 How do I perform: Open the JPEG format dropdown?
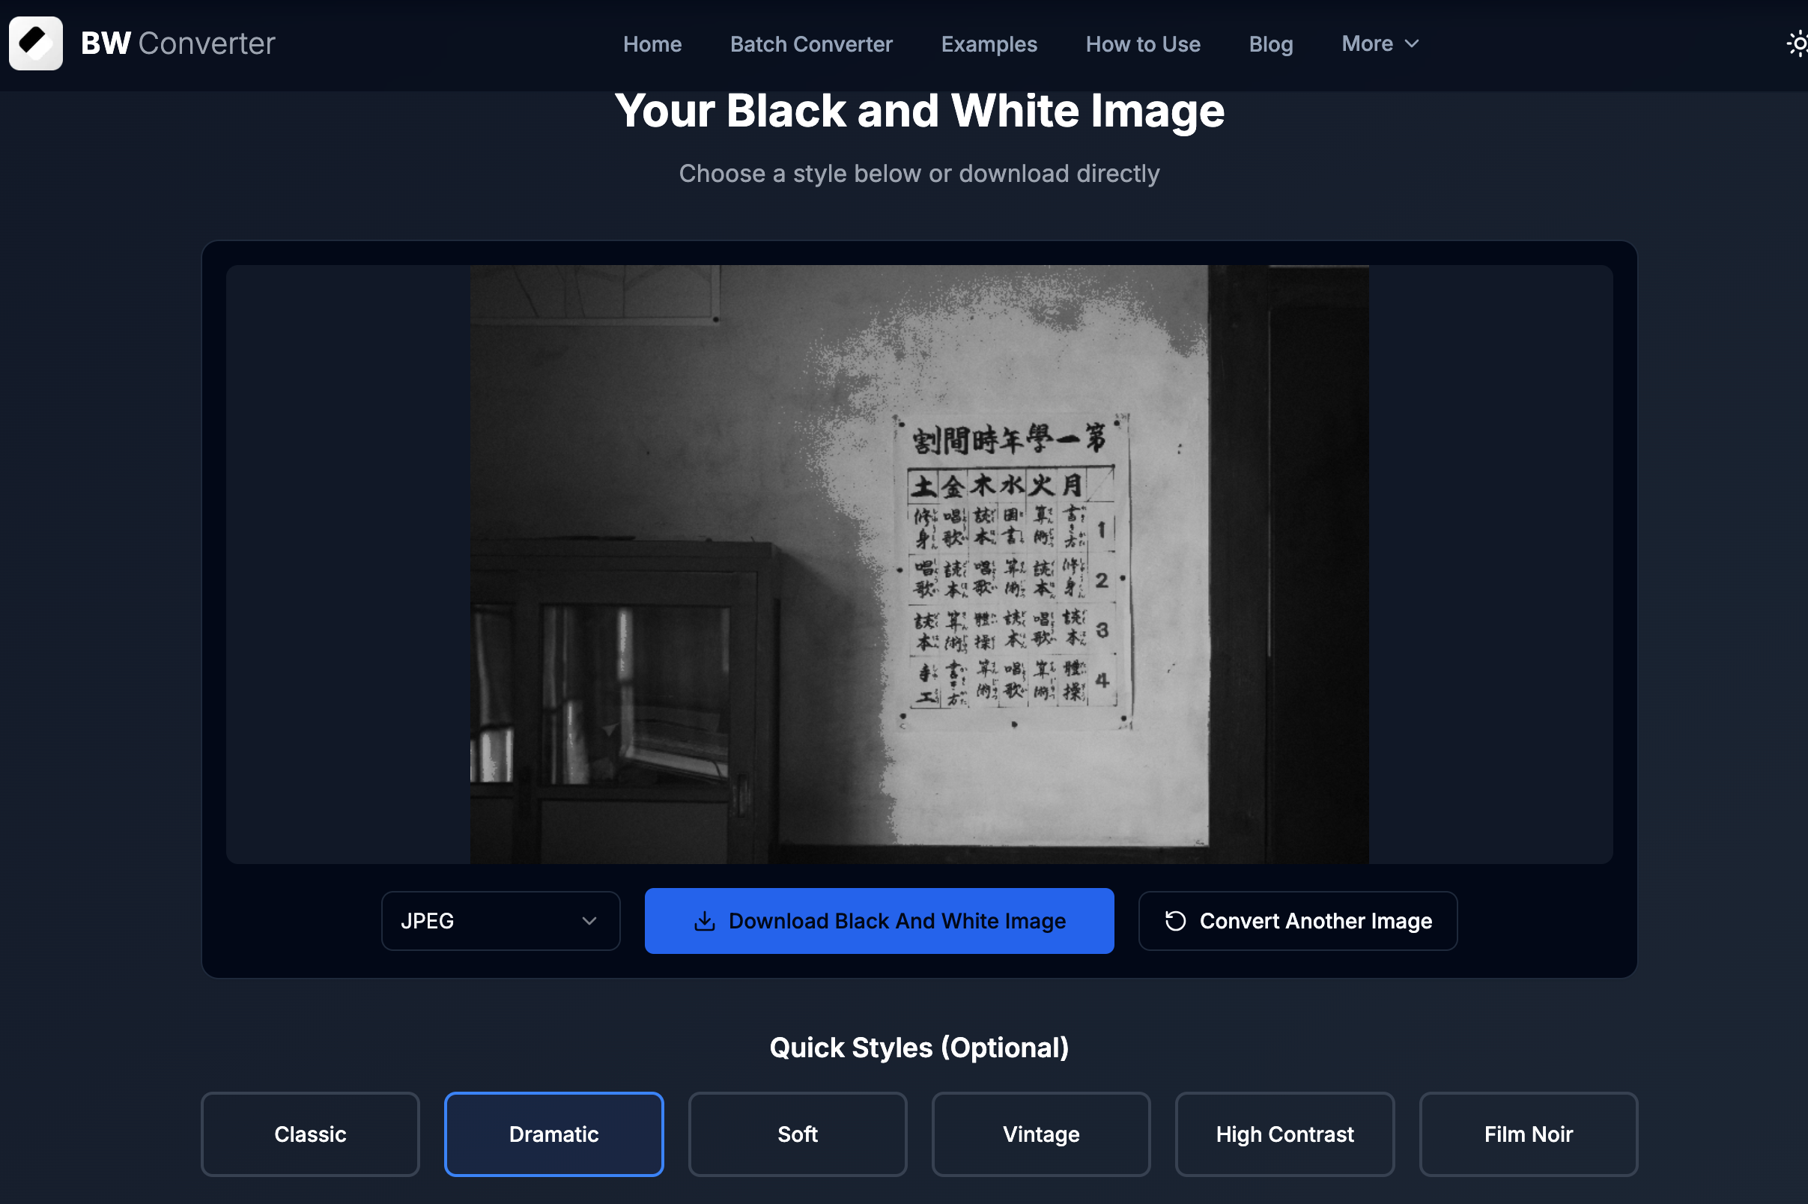point(501,921)
